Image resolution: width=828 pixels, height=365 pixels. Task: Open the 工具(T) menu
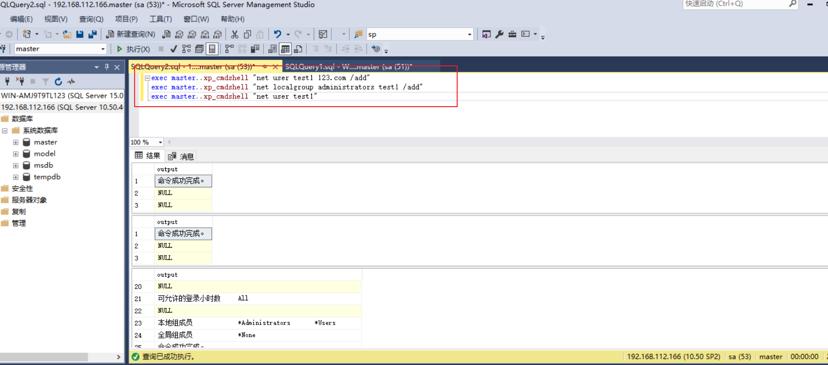tap(161, 19)
